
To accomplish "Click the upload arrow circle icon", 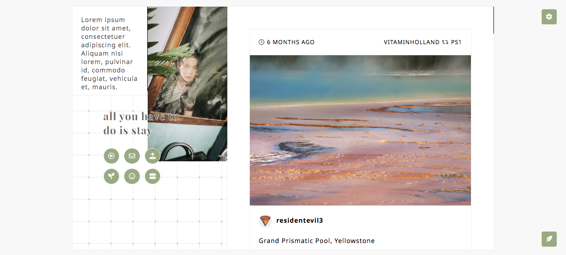I will (x=153, y=156).
